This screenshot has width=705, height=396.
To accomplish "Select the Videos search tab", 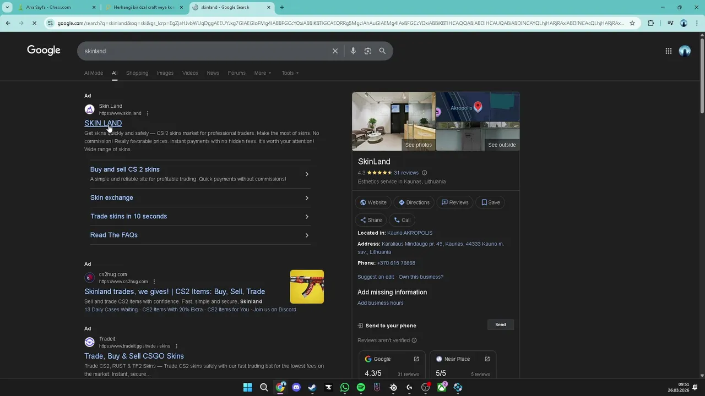I will [x=190, y=73].
